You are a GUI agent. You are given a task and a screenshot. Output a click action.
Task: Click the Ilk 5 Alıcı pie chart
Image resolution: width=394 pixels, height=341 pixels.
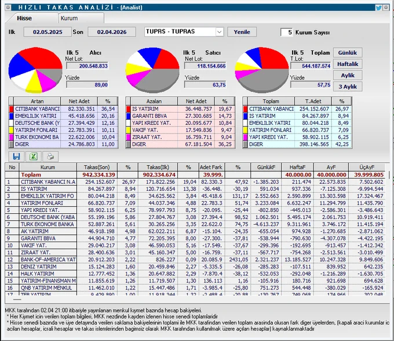[x=35, y=70]
